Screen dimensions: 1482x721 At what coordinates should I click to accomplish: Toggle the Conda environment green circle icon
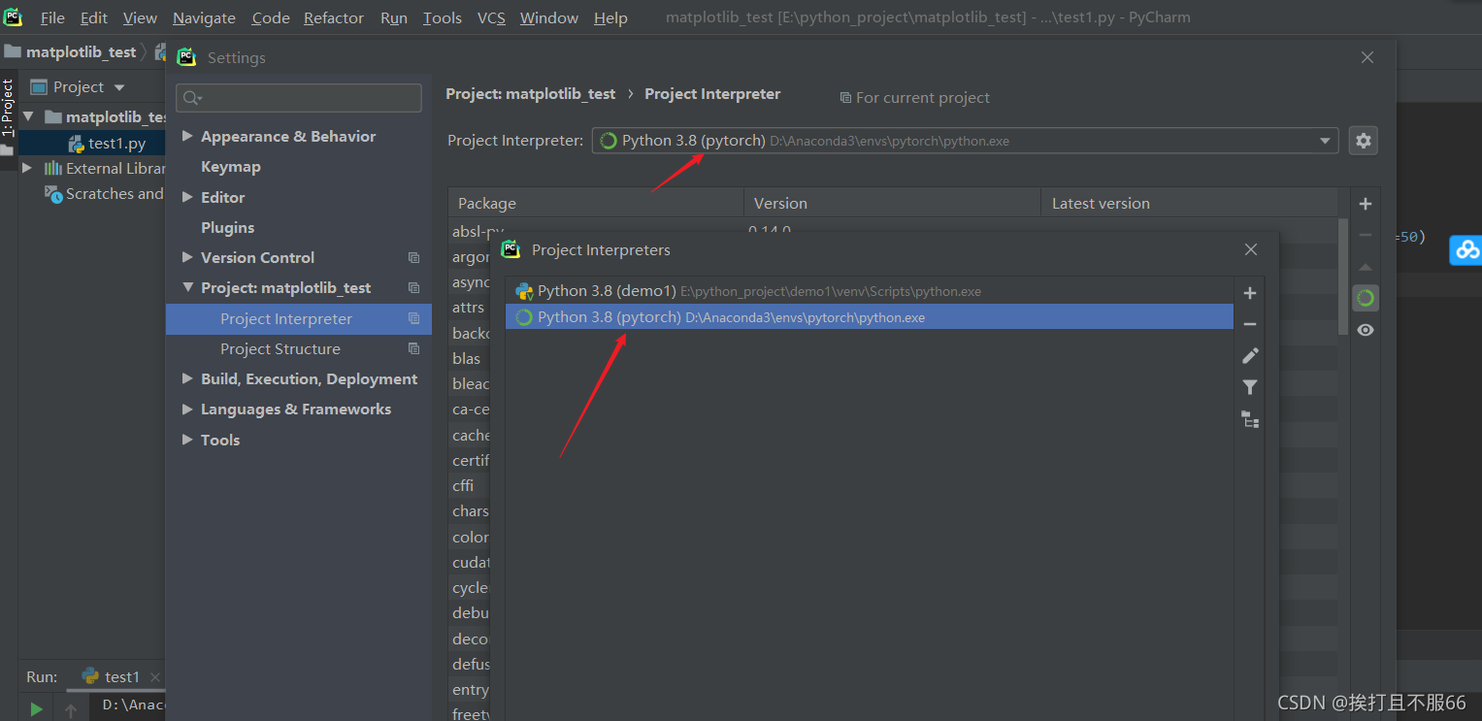click(x=1366, y=298)
